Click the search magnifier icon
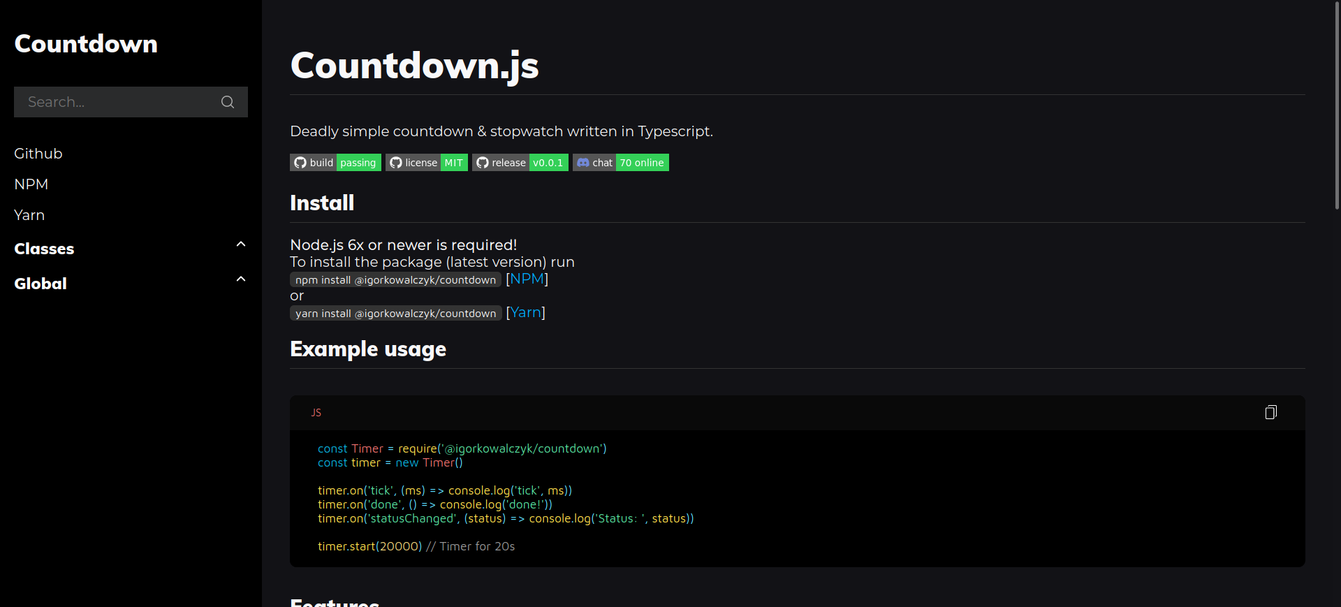This screenshot has height=607, width=1341. coord(228,102)
